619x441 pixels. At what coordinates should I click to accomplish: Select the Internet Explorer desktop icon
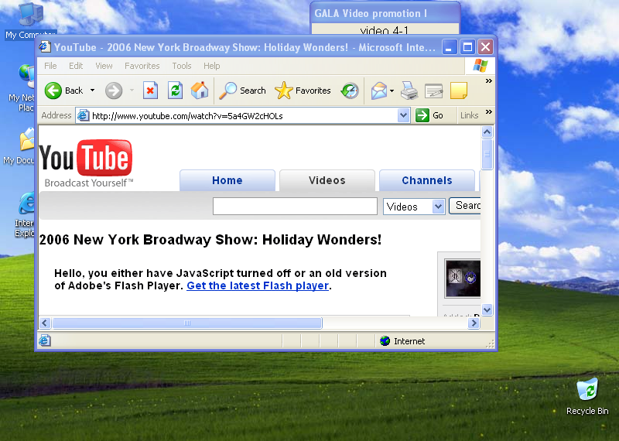[x=24, y=215]
